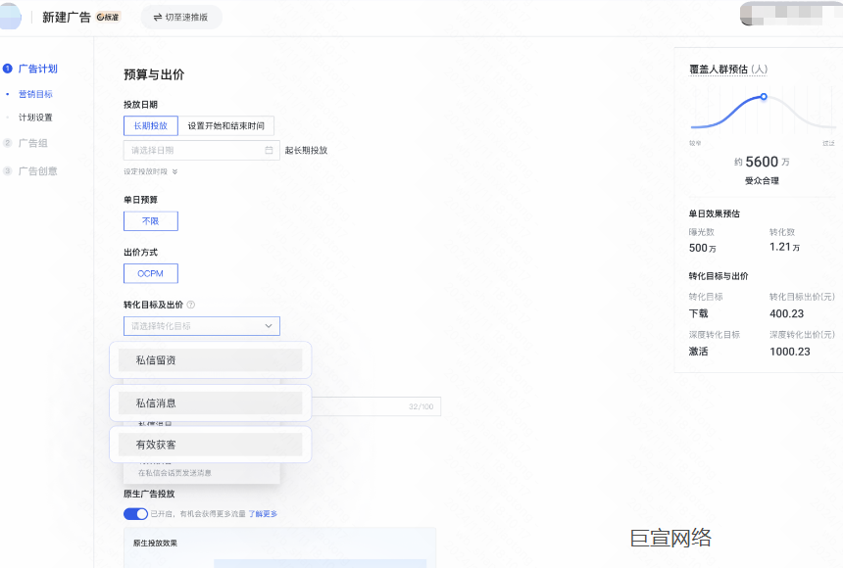Select the 不限 daily budget option
843x568 pixels.
151,221
